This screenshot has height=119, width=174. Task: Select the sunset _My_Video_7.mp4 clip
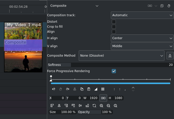point(23,62)
